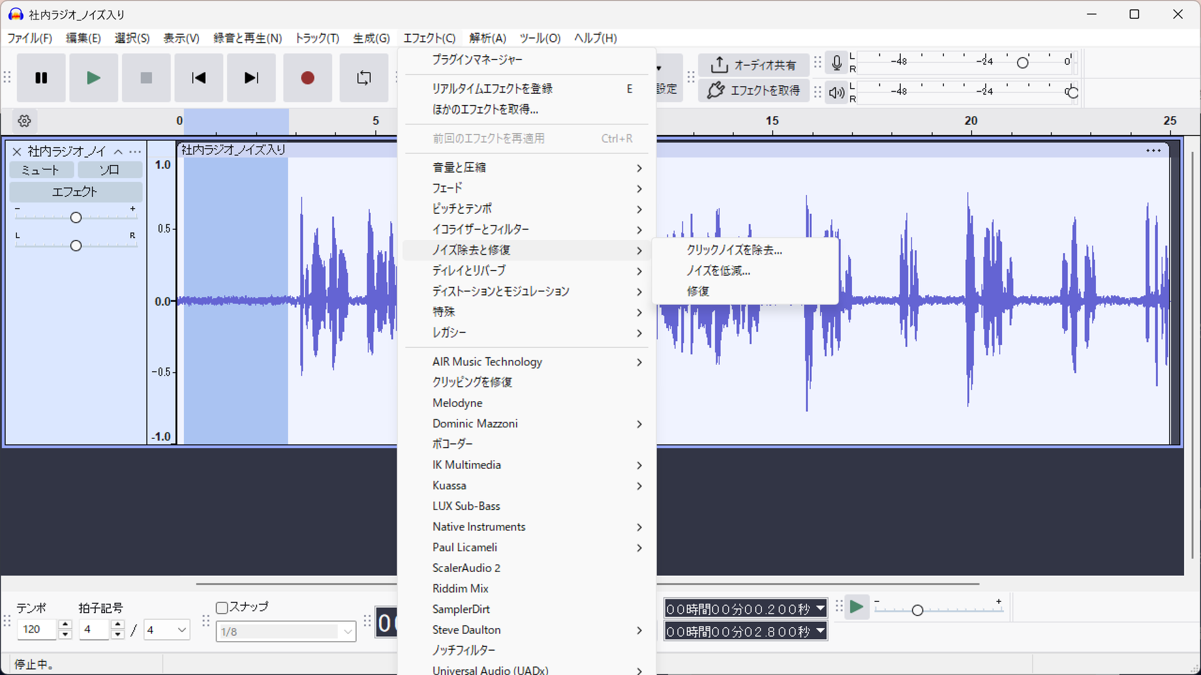Skip to end of track

coord(251,78)
